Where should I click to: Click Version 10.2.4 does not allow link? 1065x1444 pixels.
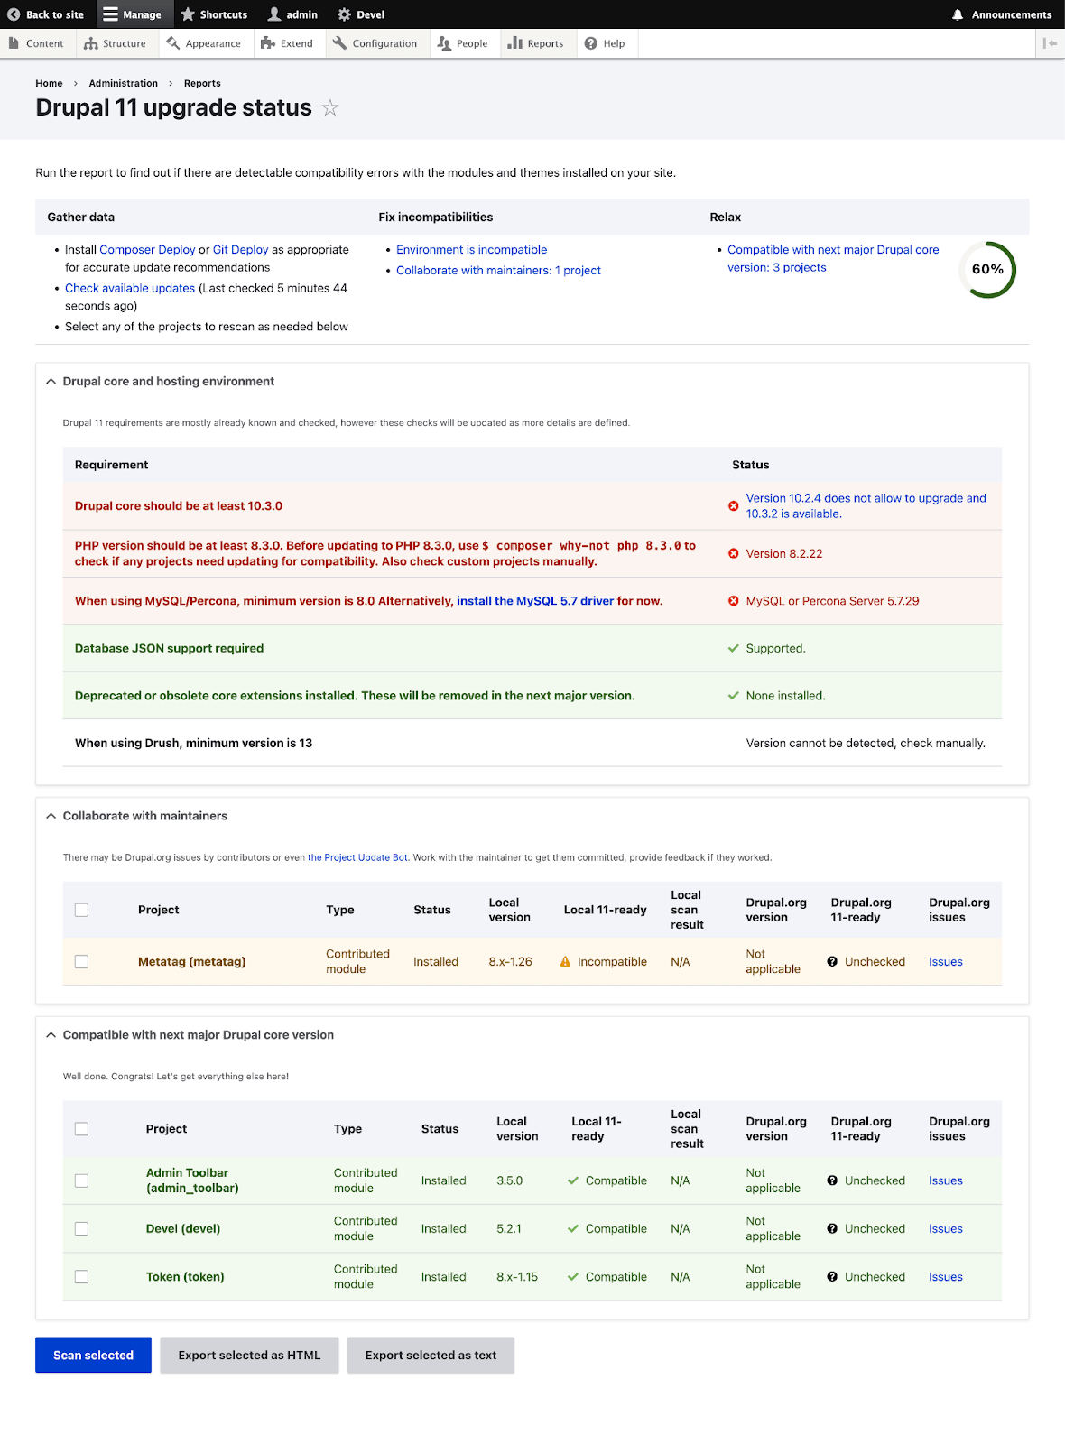[866, 506]
